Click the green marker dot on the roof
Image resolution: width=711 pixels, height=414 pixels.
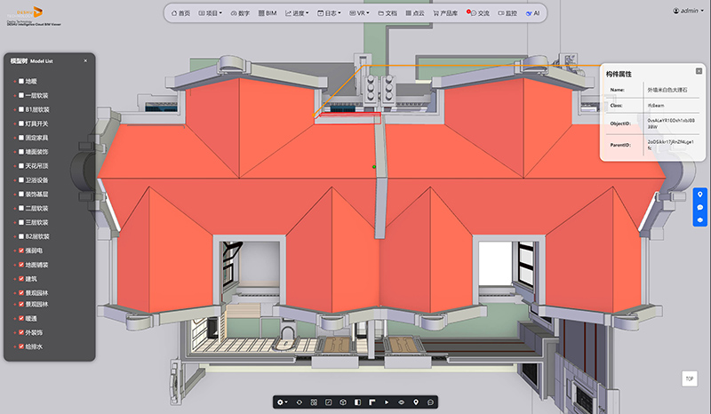coord(374,167)
